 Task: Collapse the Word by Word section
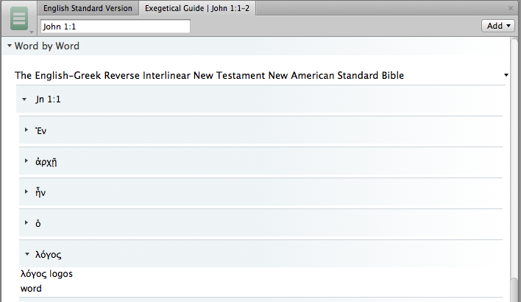point(10,46)
